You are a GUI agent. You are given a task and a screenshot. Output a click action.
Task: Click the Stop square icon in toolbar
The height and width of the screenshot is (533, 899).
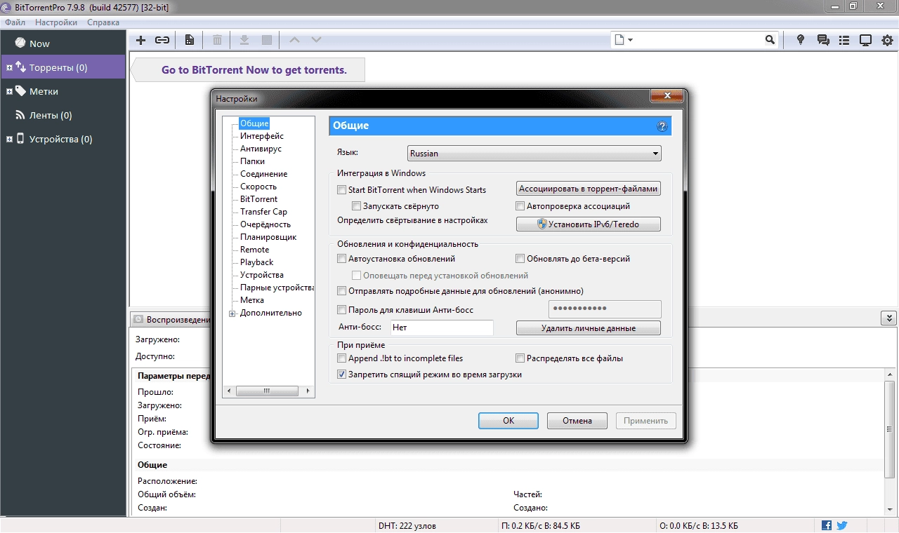tap(267, 40)
